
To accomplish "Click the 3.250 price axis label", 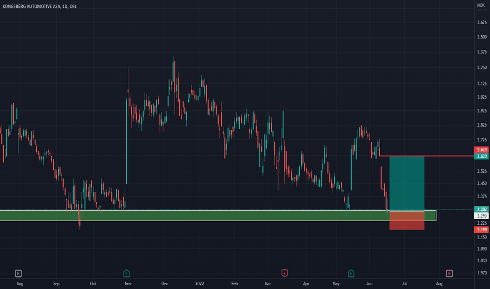I will coord(482,67).
